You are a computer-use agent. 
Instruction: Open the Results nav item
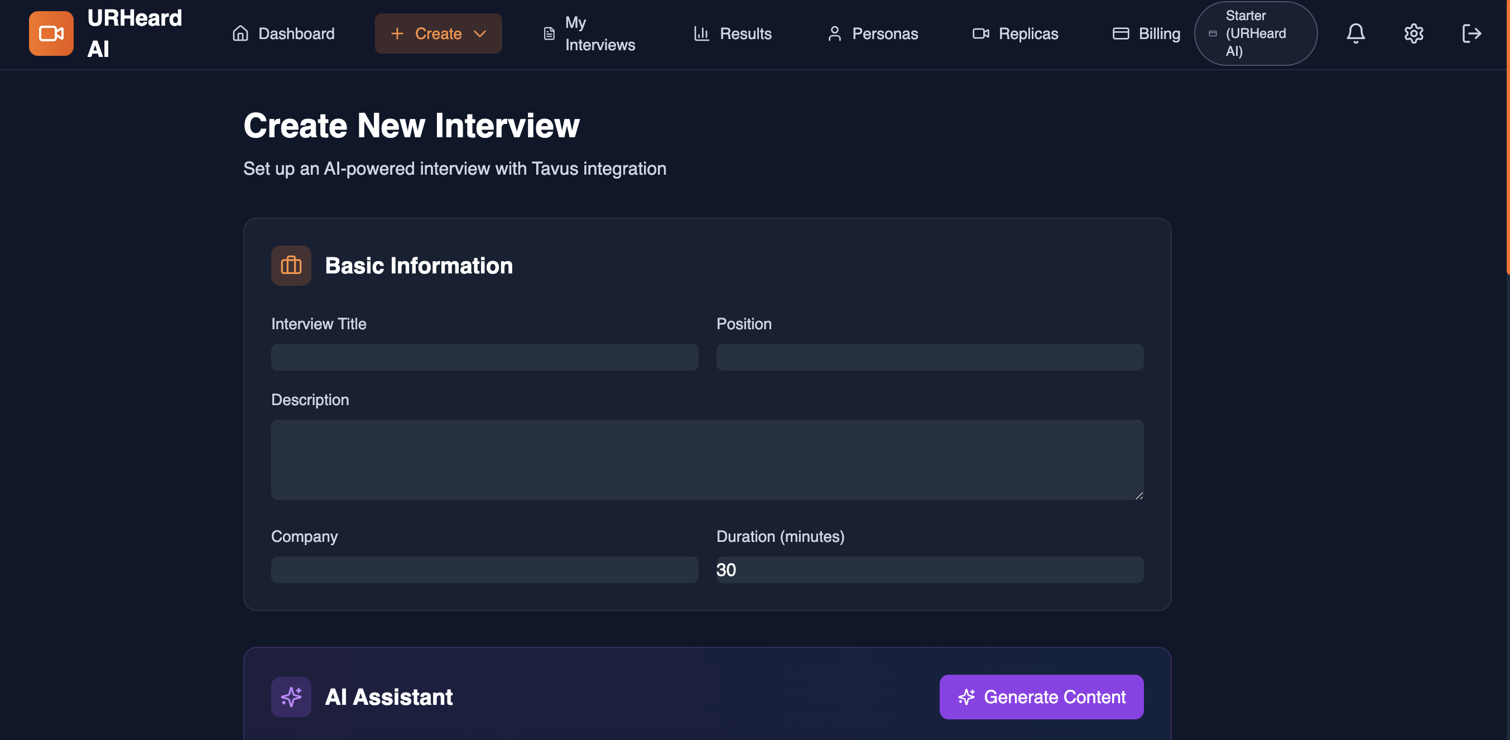732,33
